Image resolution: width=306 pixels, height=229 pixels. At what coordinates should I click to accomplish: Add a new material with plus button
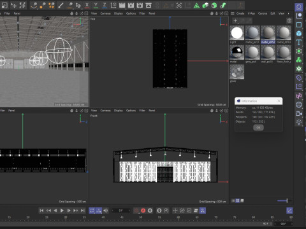pyautogui.click(x=235, y=20)
